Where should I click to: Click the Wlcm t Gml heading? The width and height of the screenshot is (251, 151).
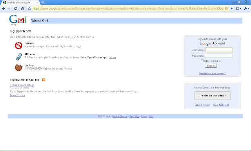click(x=40, y=21)
